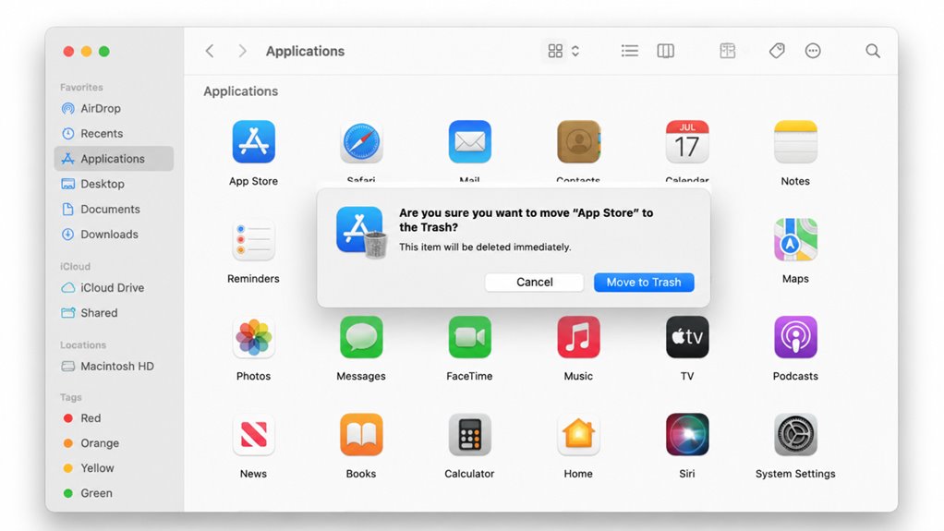Open the Notes app icon
Viewport: 944px width, 531px height.
click(795, 142)
